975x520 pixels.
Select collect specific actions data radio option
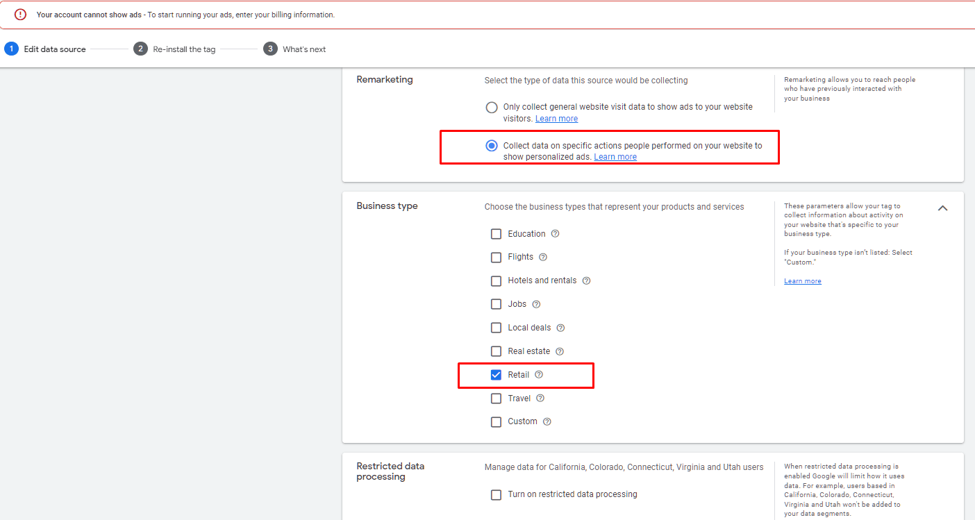tap(492, 146)
